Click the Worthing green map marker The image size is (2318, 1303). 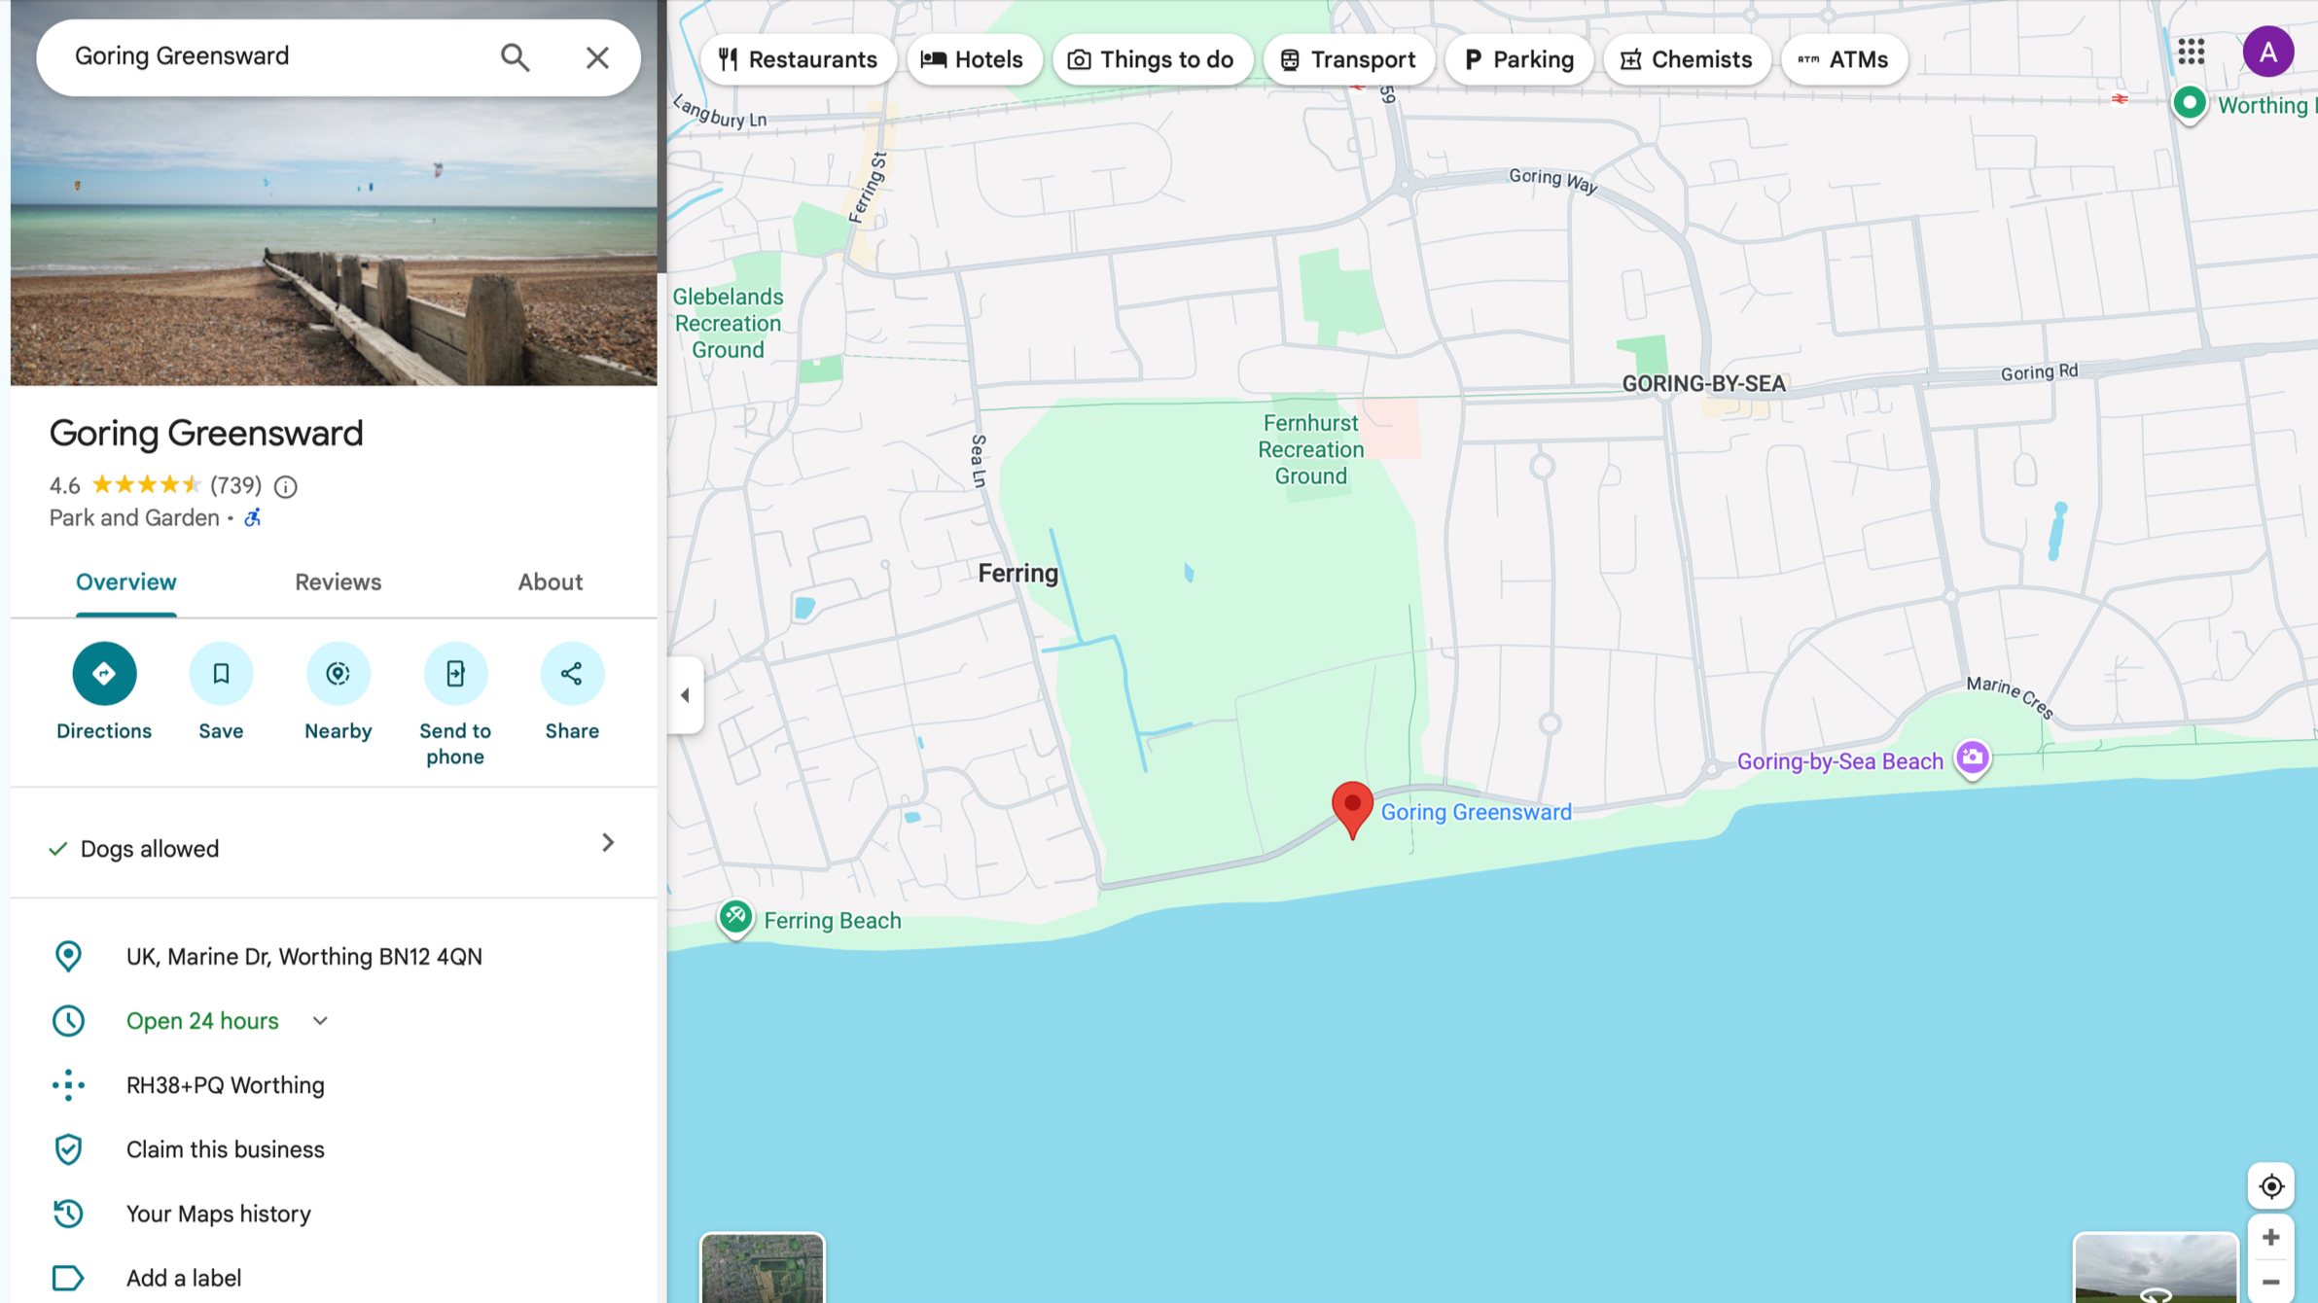pos(2189,103)
